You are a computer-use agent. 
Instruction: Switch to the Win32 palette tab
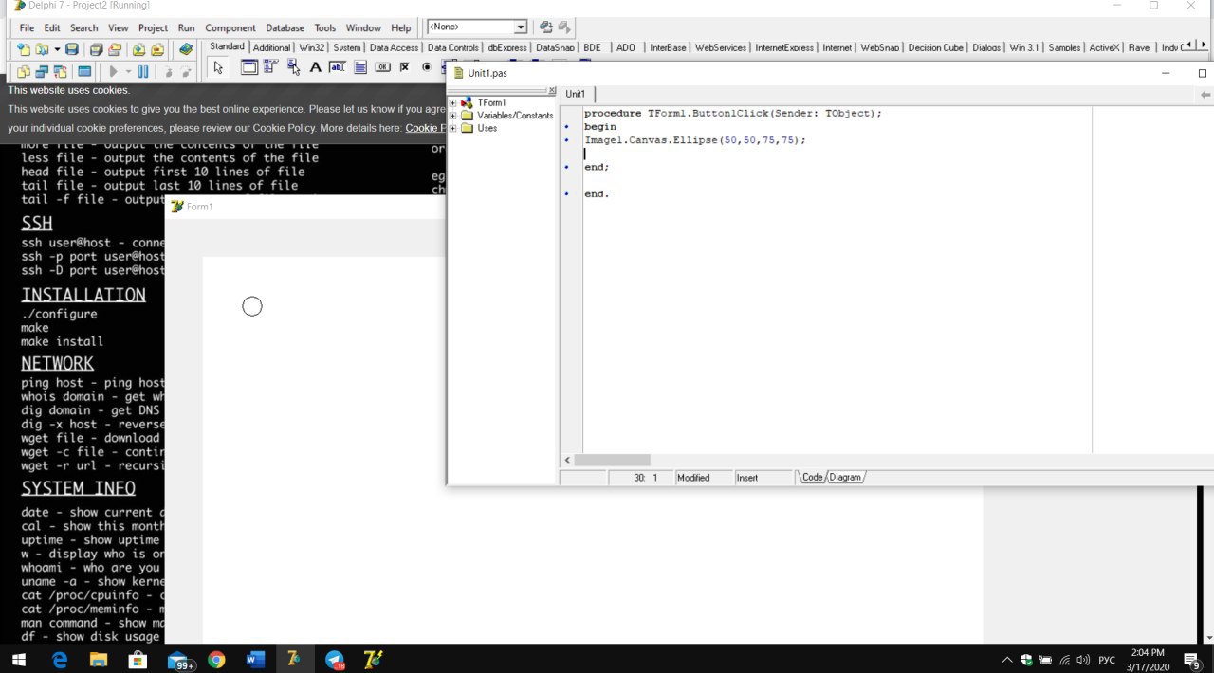point(311,47)
